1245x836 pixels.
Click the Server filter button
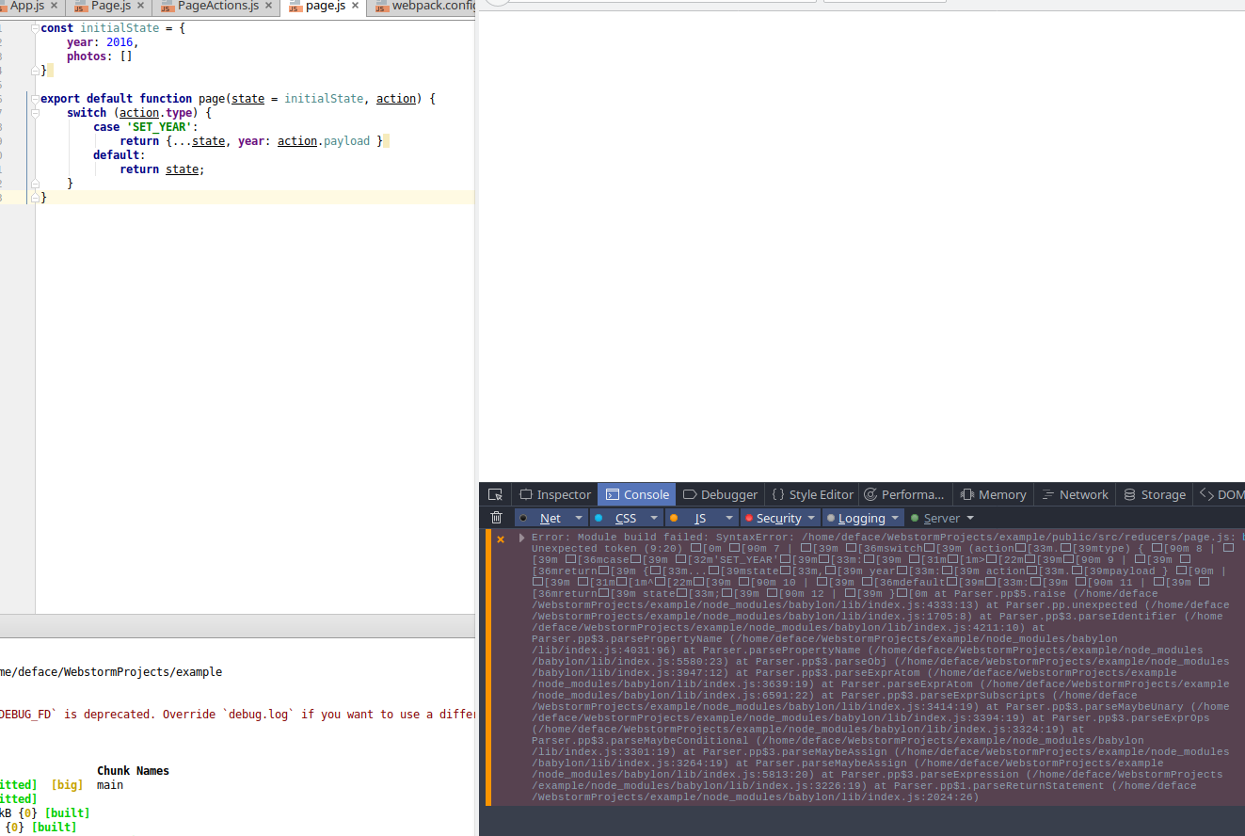[941, 518]
